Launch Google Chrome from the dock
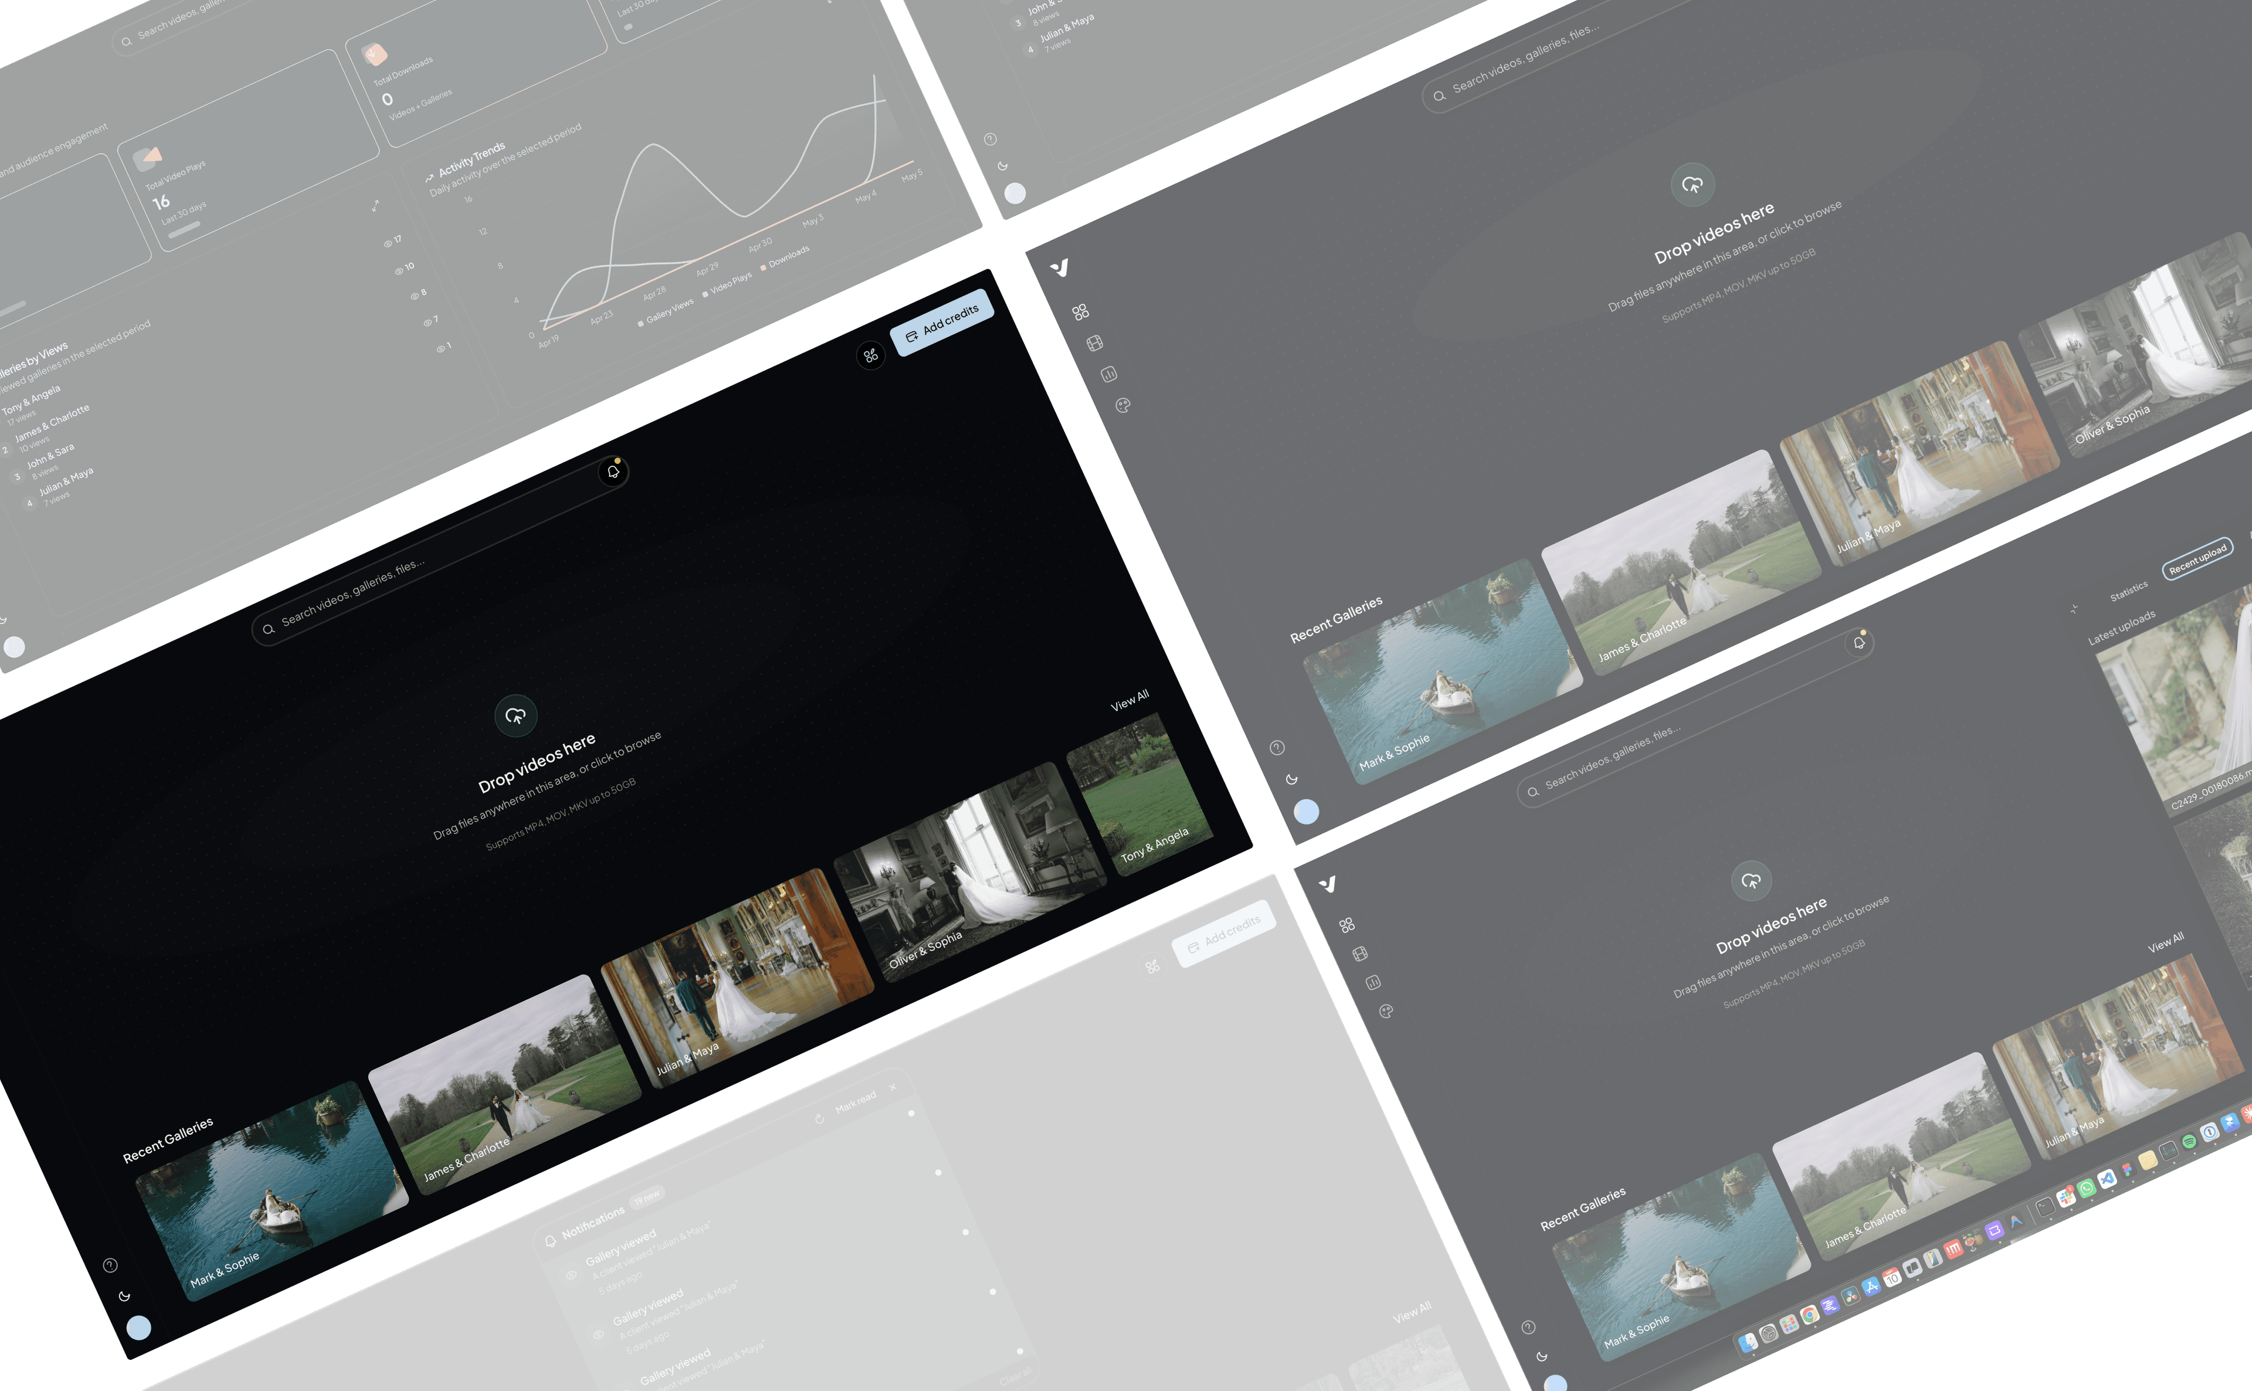This screenshot has height=1391, width=2252. click(1809, 1315)
